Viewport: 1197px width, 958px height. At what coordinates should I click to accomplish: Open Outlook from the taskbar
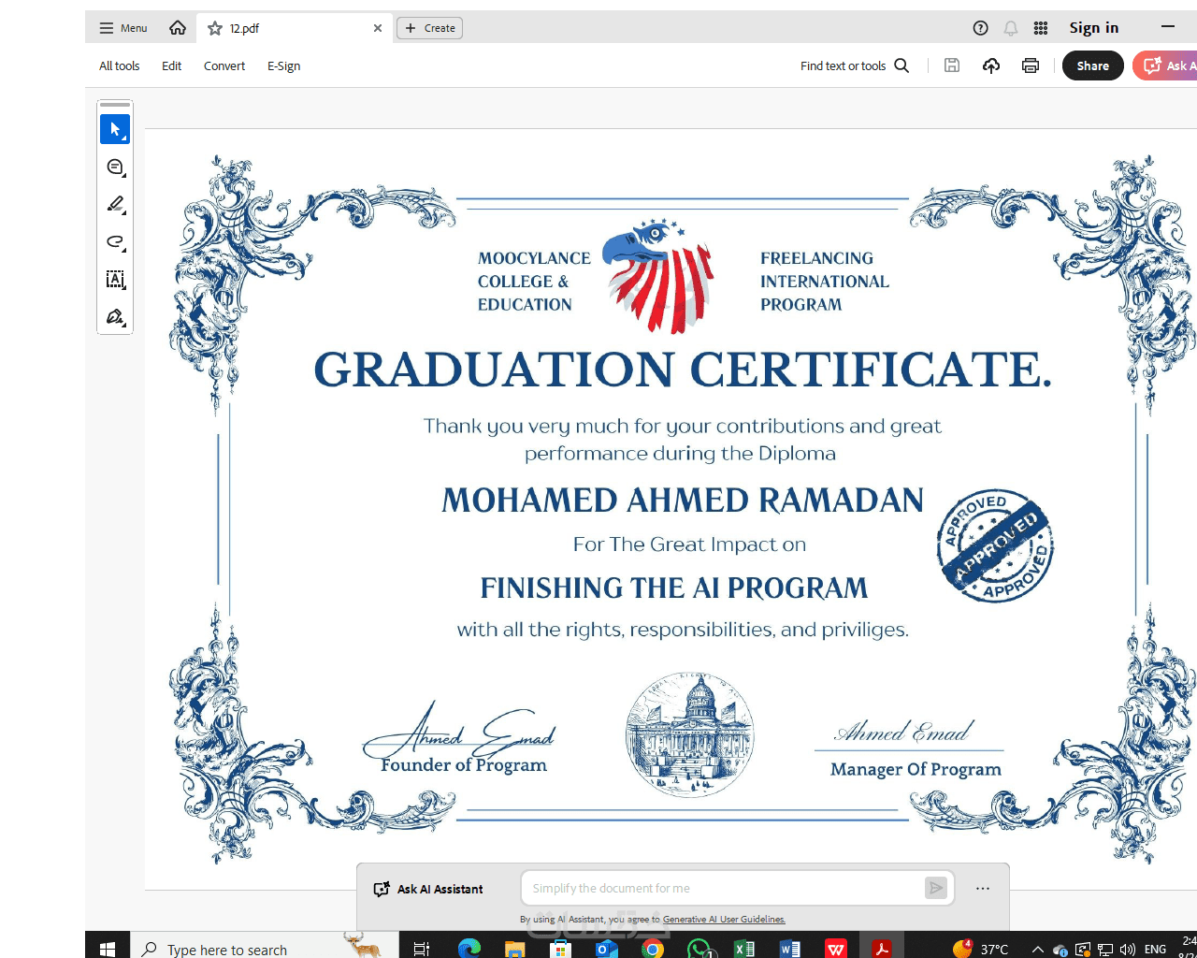point(606,949)
